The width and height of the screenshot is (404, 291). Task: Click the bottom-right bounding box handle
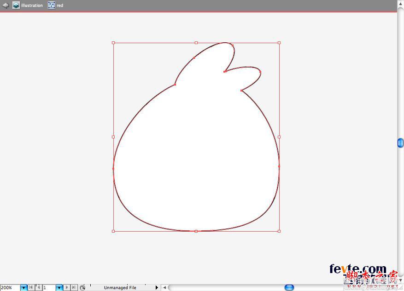(279, 231)
